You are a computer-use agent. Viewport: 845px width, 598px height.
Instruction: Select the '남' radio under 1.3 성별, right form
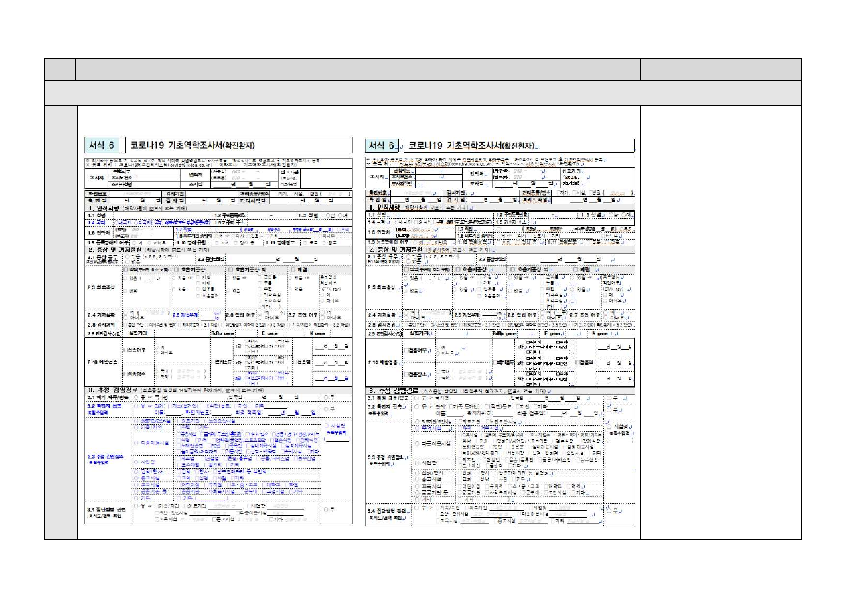611,215
